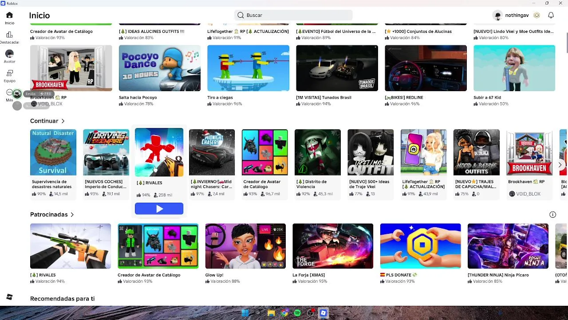Open Creador de Avatar tile in Continuar
568x320 pixels.
pos(264,152)
